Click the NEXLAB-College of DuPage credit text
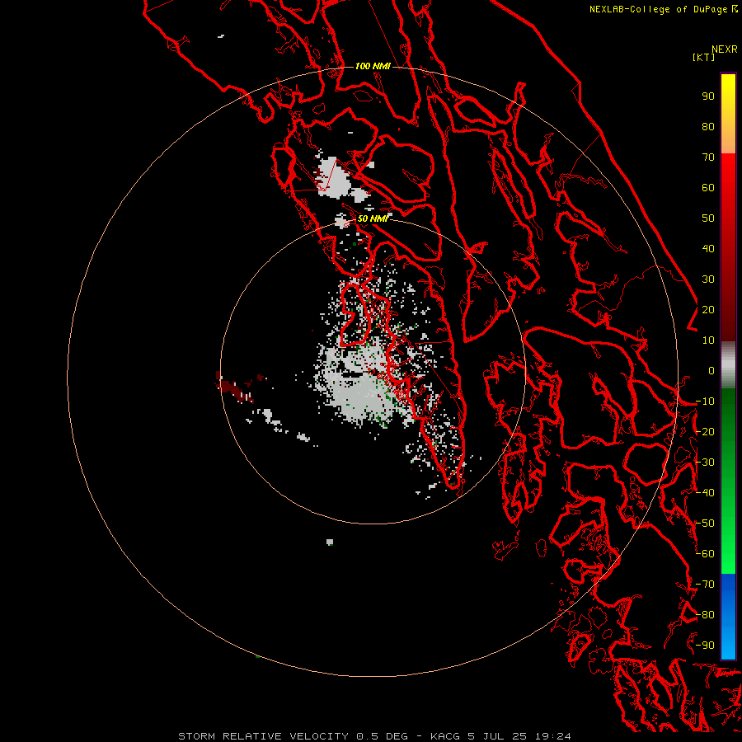Screen dimensions: 742x742 coord(658,9)
